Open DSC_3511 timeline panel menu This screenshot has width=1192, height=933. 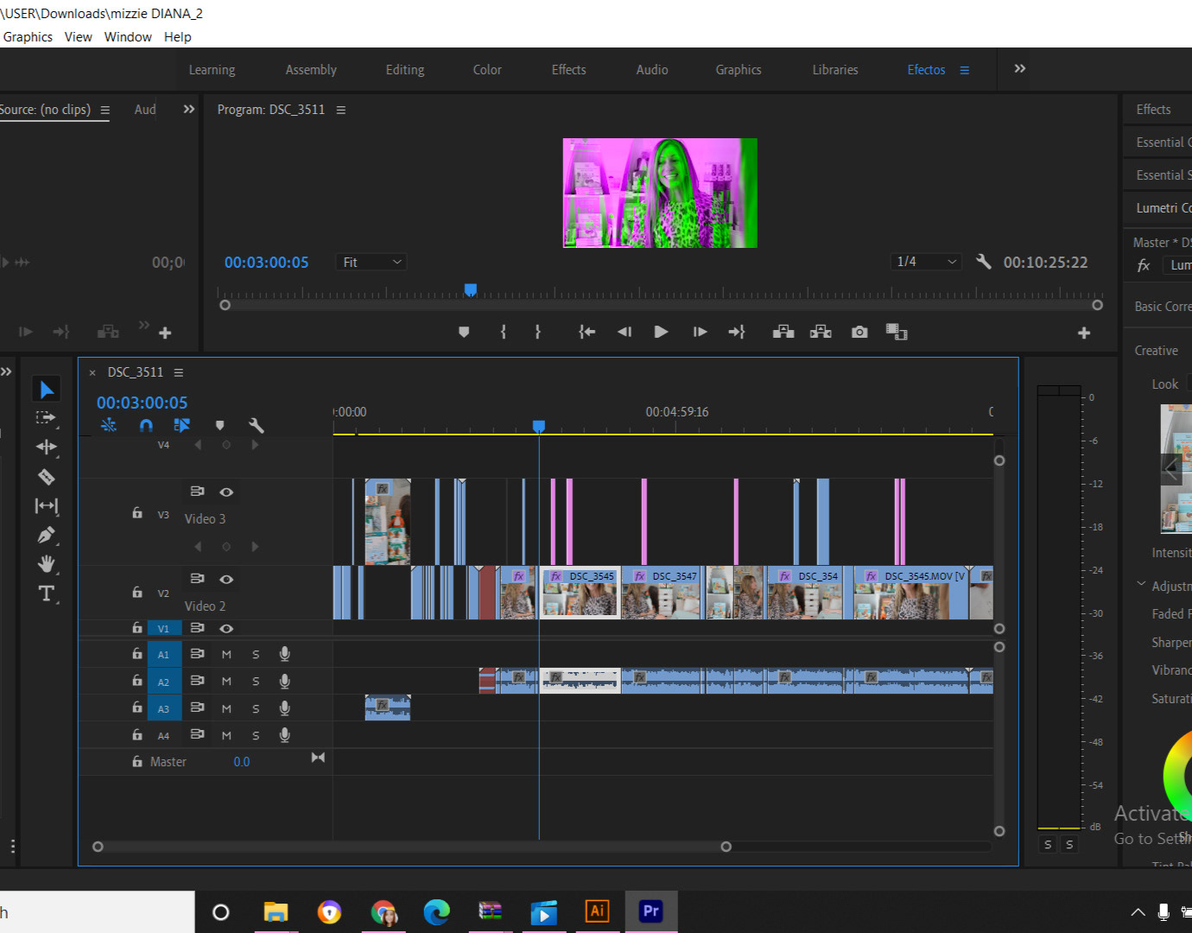pyautogui.click(x=179, y=372)
